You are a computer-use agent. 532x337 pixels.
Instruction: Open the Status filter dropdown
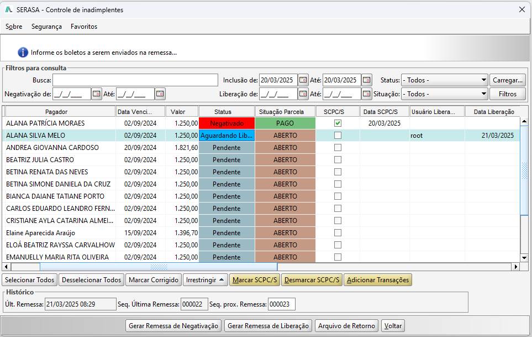[x=445, y=80]
